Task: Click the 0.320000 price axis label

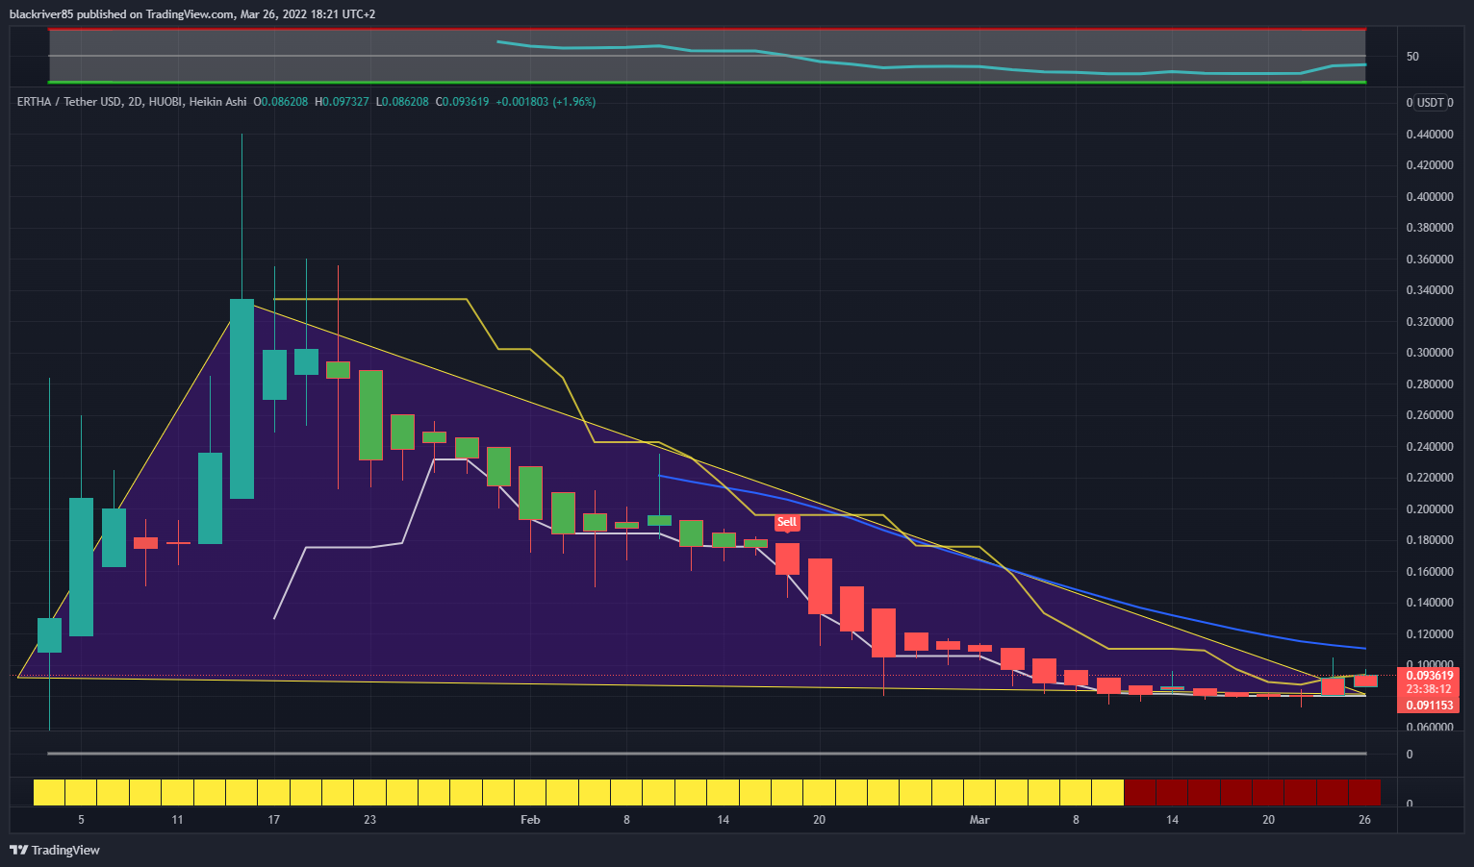Action: (x=1430, y=322)
